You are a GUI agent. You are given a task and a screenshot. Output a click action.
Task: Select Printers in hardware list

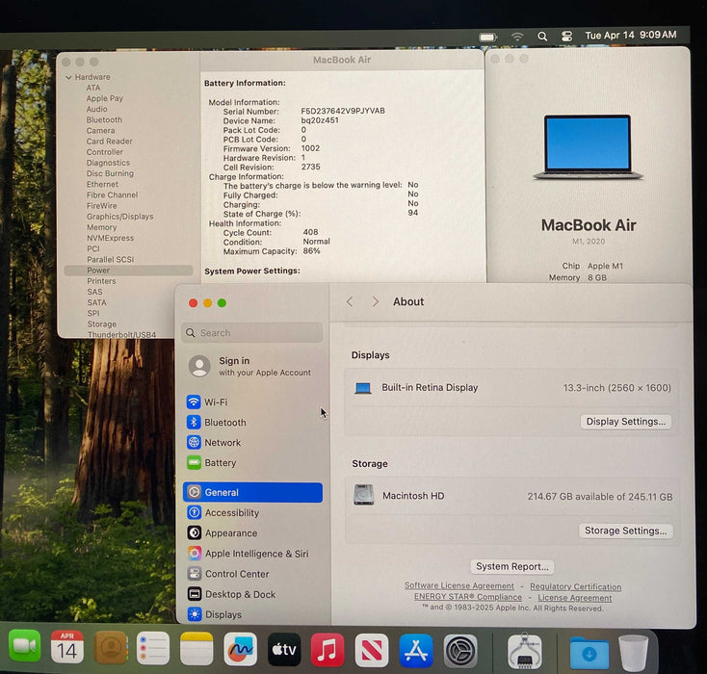[101, 281]
